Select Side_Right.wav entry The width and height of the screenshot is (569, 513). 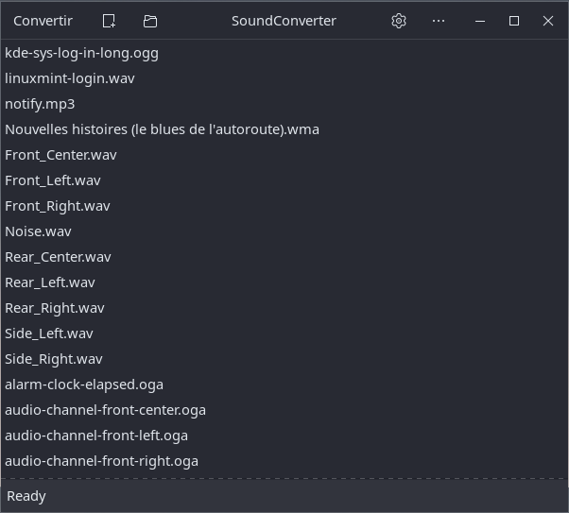tap(284, 359)
